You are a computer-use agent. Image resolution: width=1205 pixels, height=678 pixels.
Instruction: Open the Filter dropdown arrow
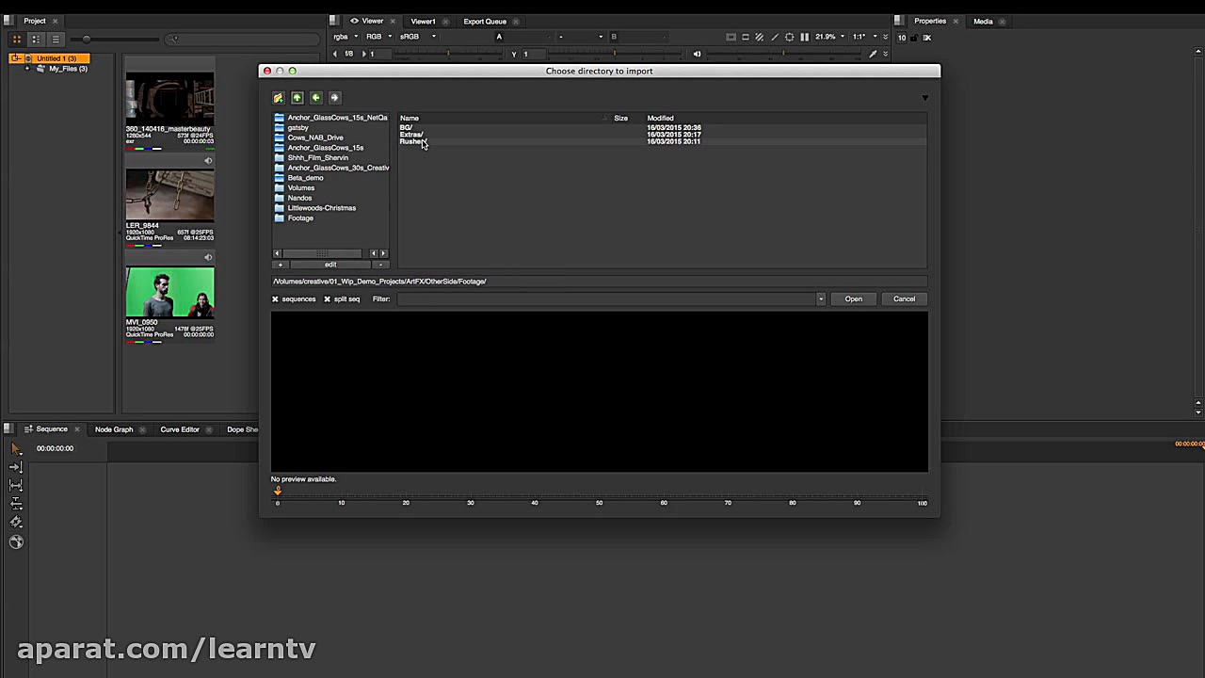[820, 299]
